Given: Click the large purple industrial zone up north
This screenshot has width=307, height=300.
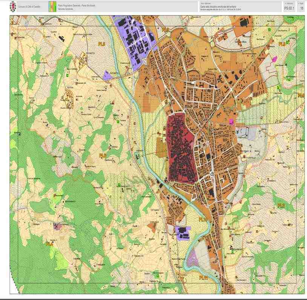Looking at the screenshot, I should [135, 42].
